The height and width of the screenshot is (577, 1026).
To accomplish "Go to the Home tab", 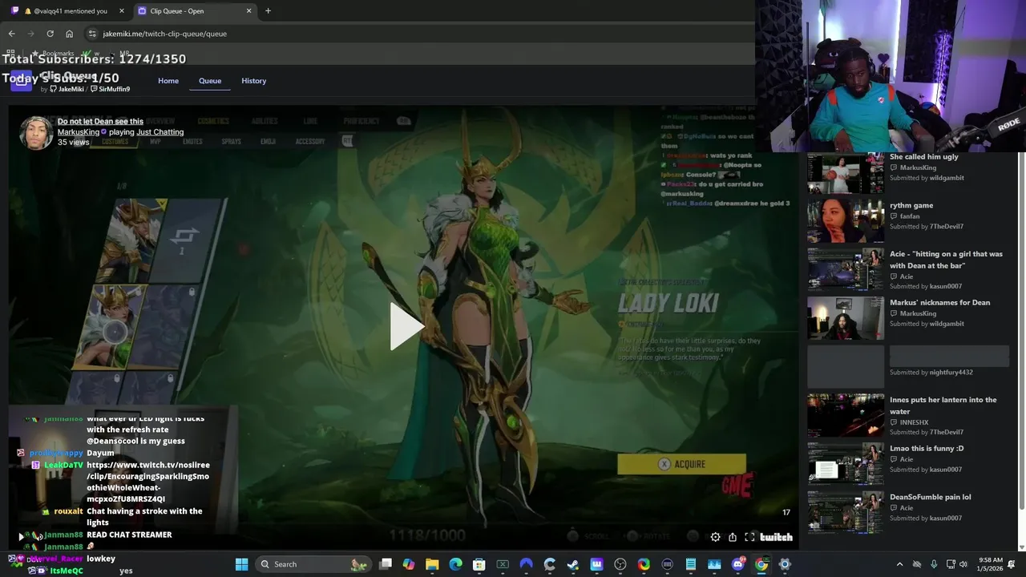I will [x=168, y=81].
